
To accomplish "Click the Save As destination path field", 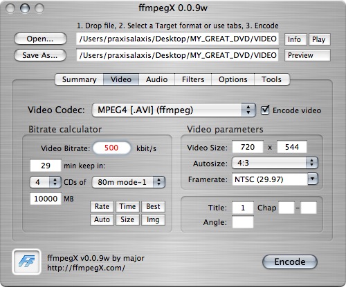I will (x=177, y=55).
